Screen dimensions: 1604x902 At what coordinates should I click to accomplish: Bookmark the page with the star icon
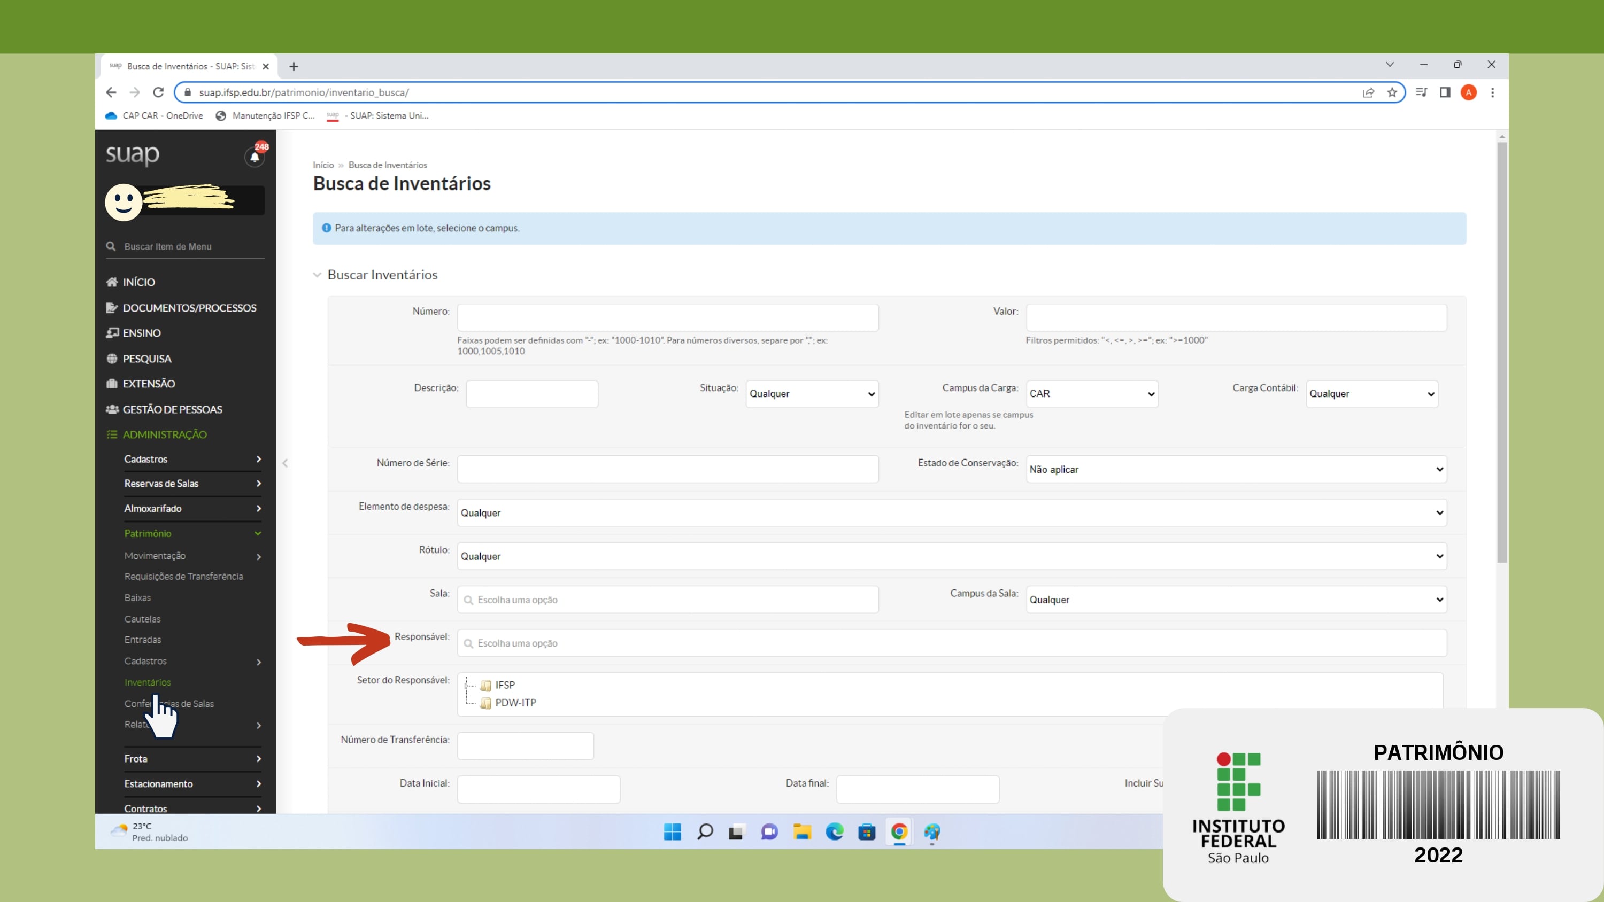pyautogui.click(x=1392, y=93)
